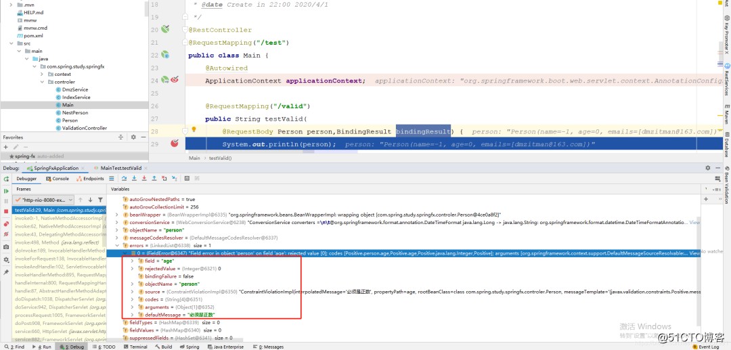Collapse the errors LinkedList node
The width and height of the screenshot is (731, 350).
pos(117,245)
